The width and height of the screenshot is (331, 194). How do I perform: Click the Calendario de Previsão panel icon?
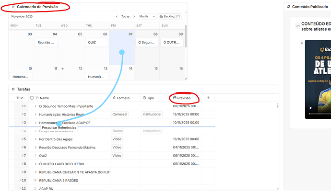[13, 7]
